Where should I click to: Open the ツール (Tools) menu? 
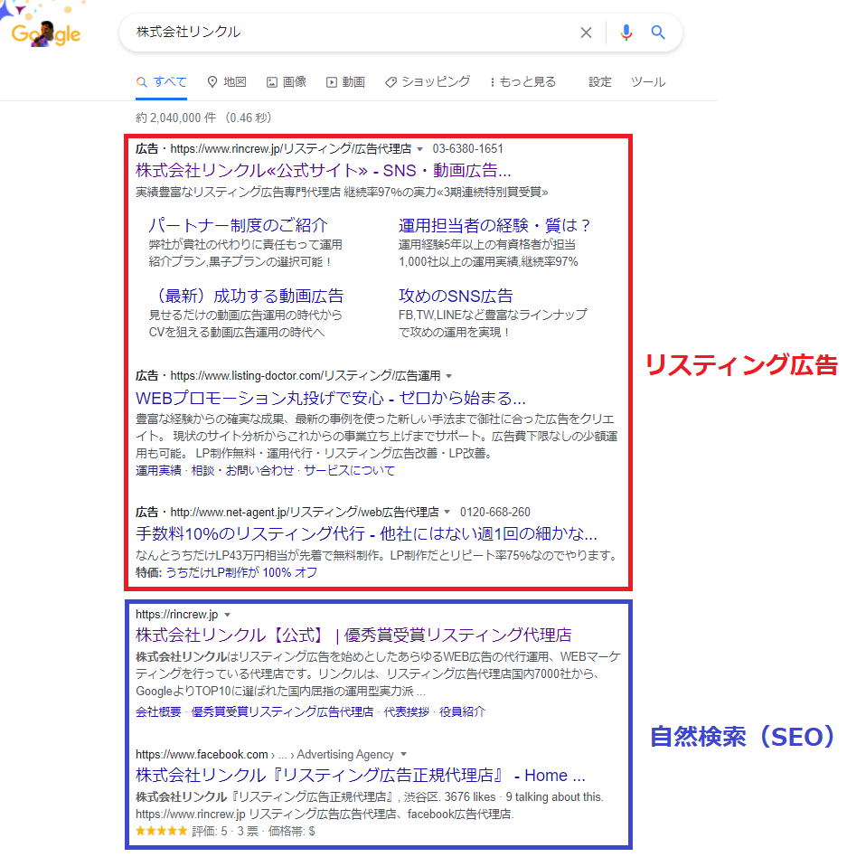tap(648, 80)
